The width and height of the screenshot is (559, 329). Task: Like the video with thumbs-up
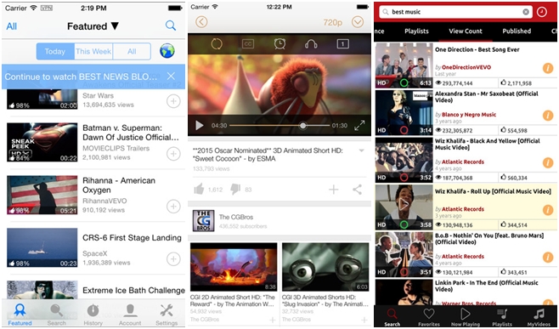tap(199, 189)
